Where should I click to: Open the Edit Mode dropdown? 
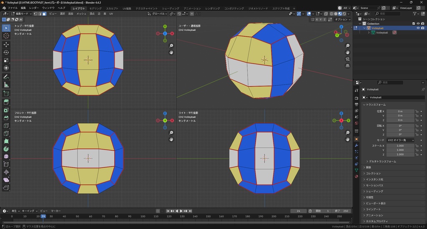[x=22, y=14]
